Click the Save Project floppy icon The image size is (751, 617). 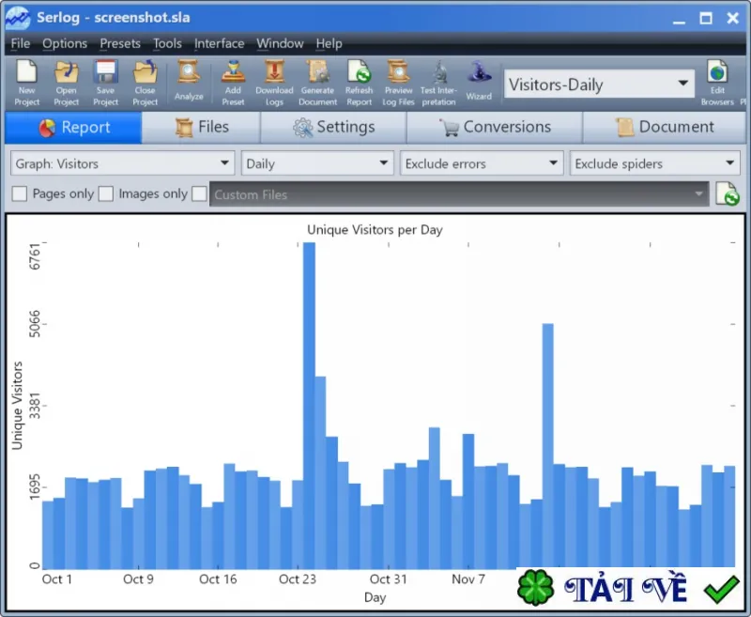[105, 72]
